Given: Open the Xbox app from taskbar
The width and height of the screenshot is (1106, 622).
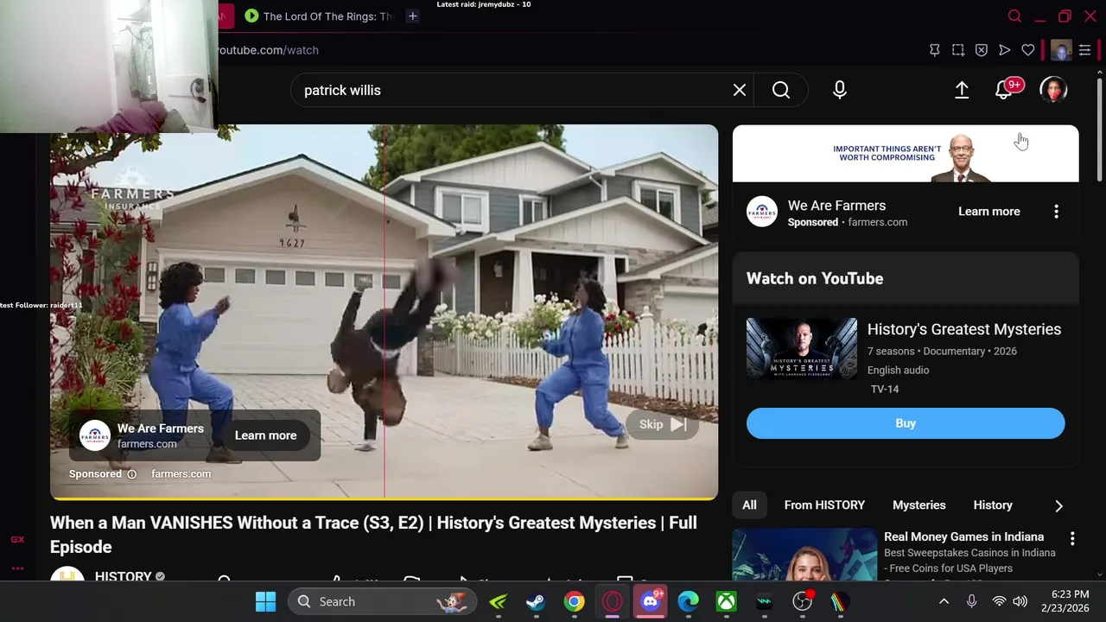Looking at the screenshot, I should point(726,601).
